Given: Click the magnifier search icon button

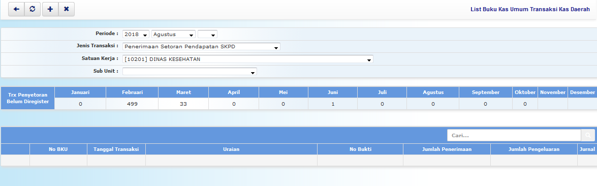Looking at the screenshot, I should [x=587, y=135].
